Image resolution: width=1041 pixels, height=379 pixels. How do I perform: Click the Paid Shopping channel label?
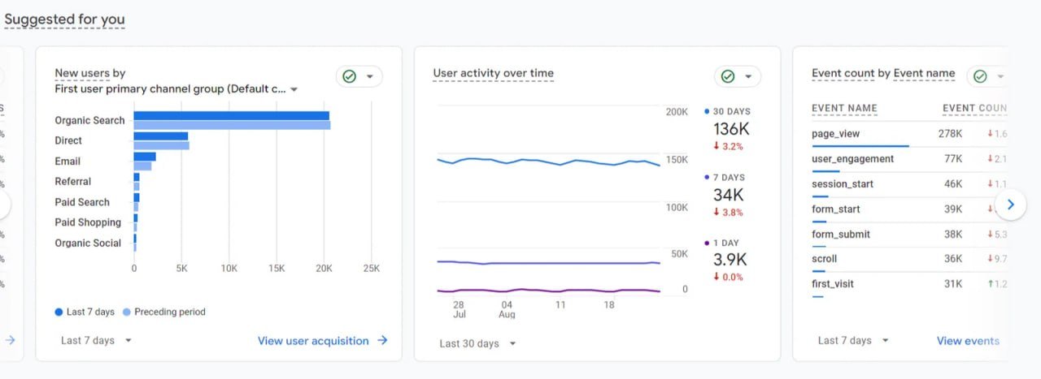pyautogui.click(x=88, y=222)
